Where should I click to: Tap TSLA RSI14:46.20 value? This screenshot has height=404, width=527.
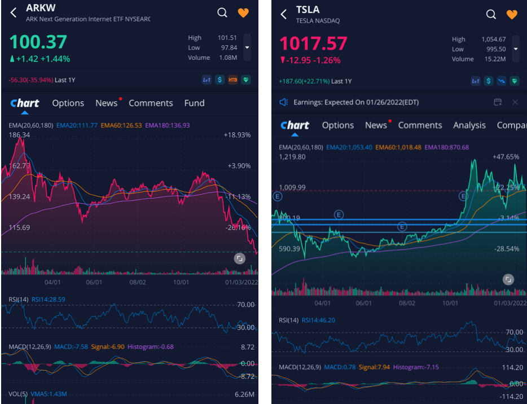click(318, 320)
